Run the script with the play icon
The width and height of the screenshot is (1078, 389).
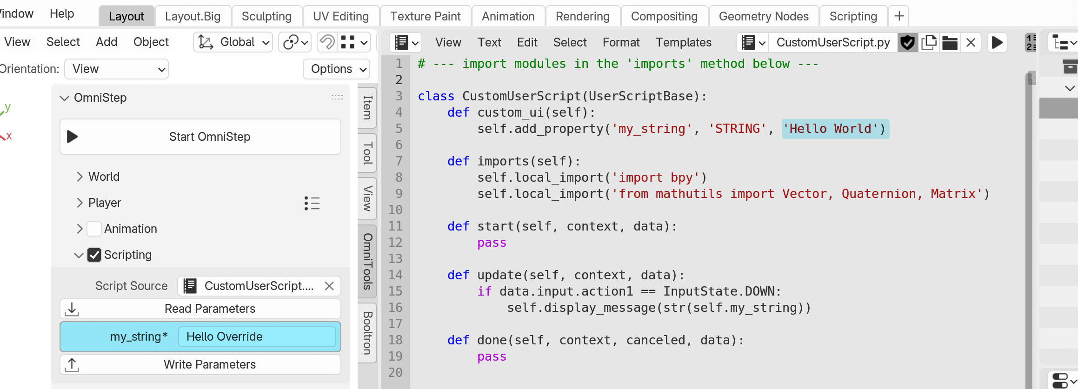pos(997,43)
